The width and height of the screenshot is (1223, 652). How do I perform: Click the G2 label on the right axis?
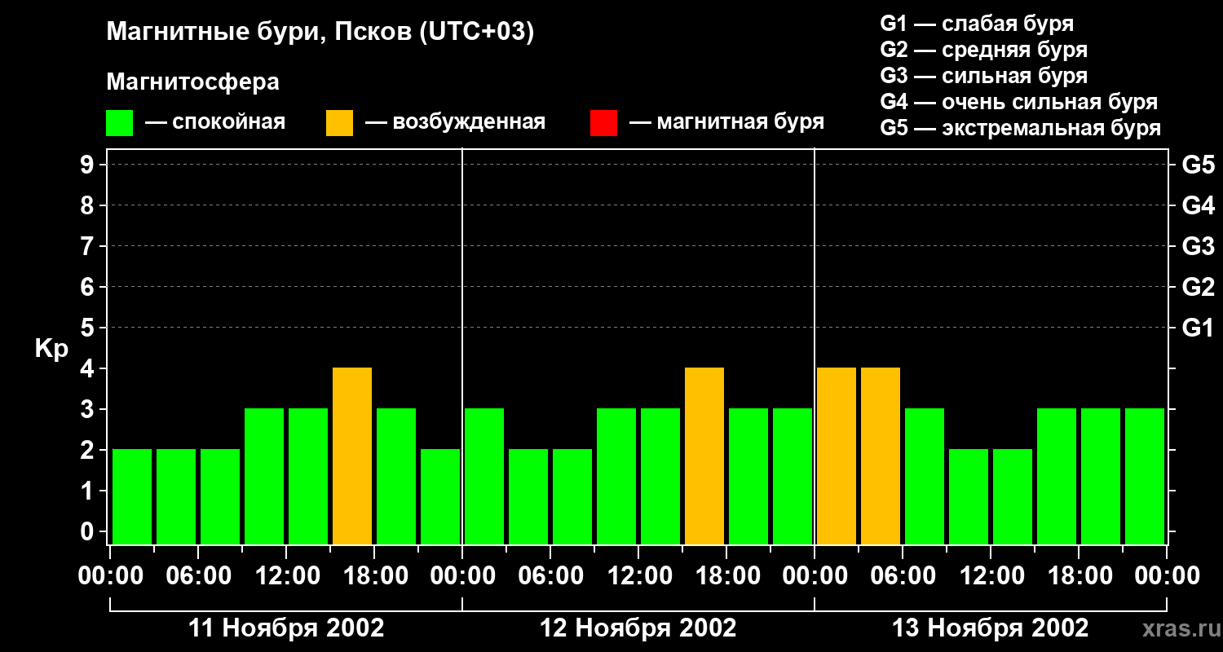click(x=1199, y=288)
